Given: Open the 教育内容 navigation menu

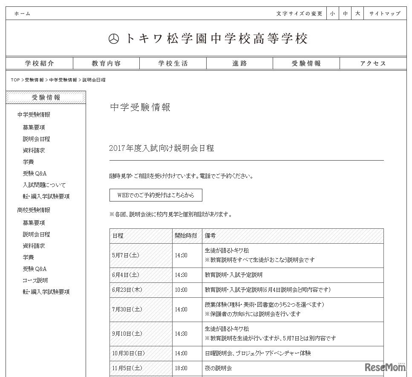Looking at the screenshot, I should pyautogui.click(x=104, y=63).
